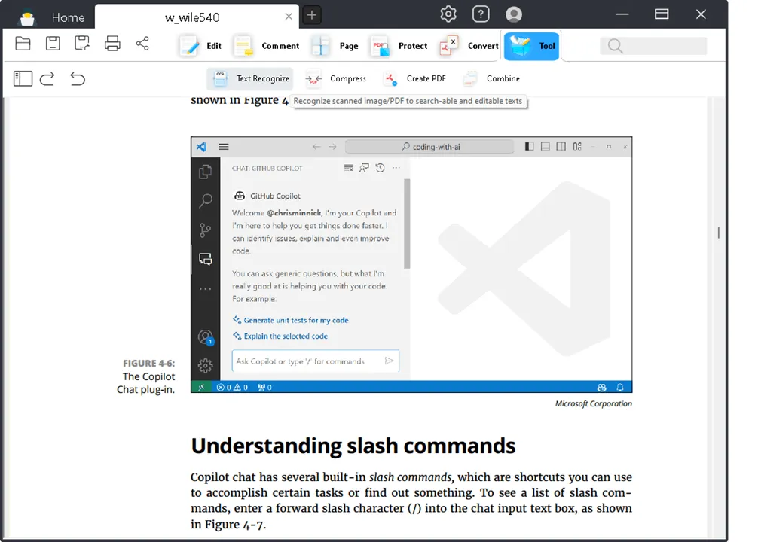Viewport: 758px width, 542px height.
Task: Click the Save As icon
Action: coord(82,44)
